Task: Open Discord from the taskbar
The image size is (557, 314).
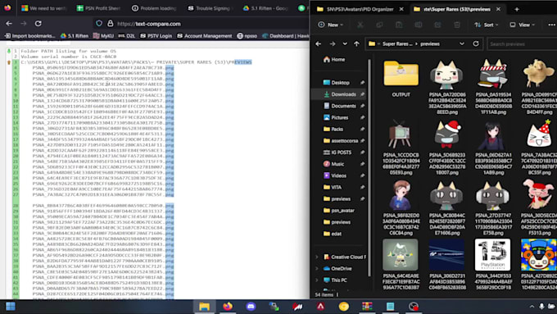Action: (x=251, y=306)
